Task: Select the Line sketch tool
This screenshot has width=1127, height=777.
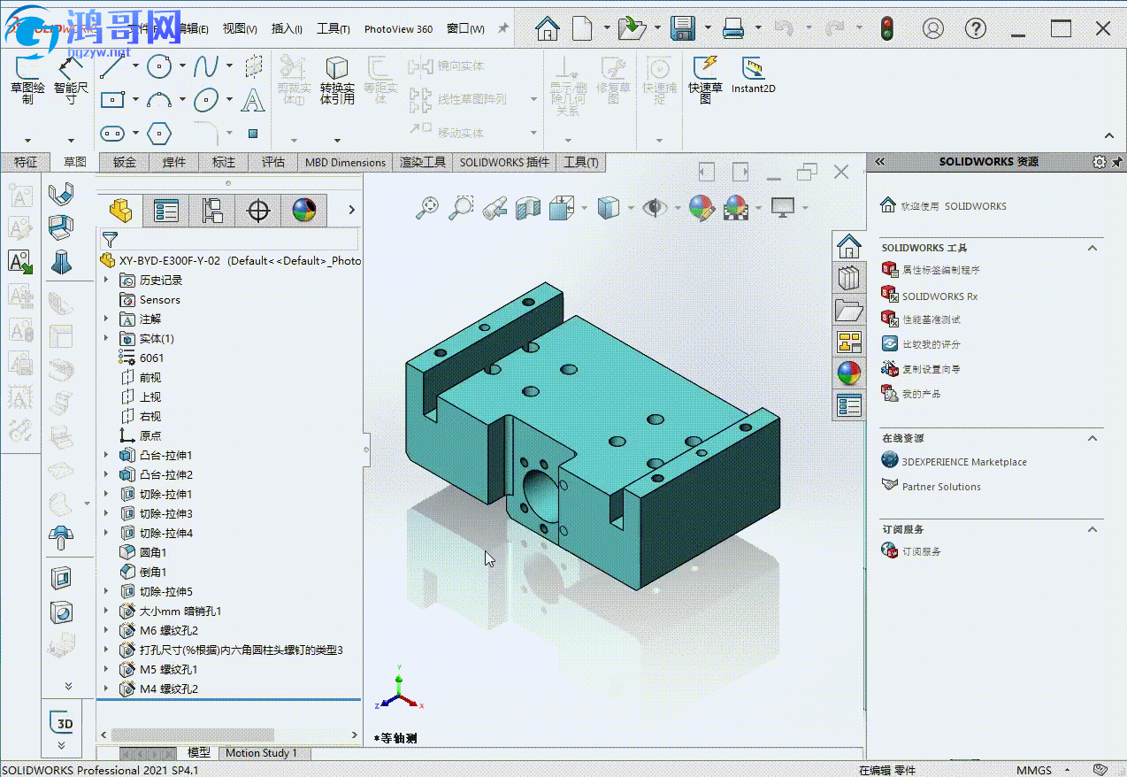Action: [112, 66]
